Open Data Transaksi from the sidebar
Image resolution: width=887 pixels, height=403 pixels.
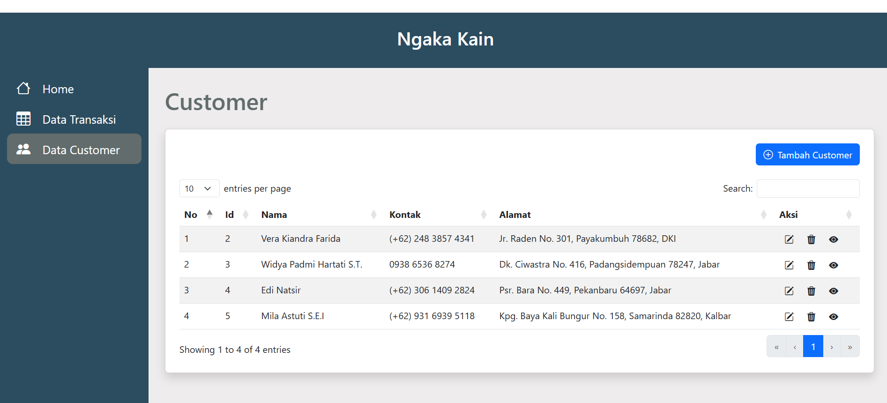tap(74, 119)
